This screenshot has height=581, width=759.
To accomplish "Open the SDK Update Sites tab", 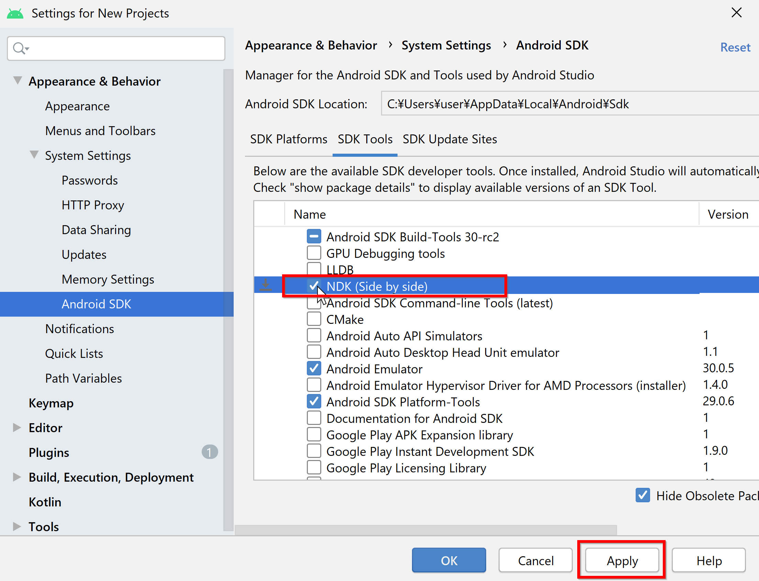I will [x=450, y=139].
